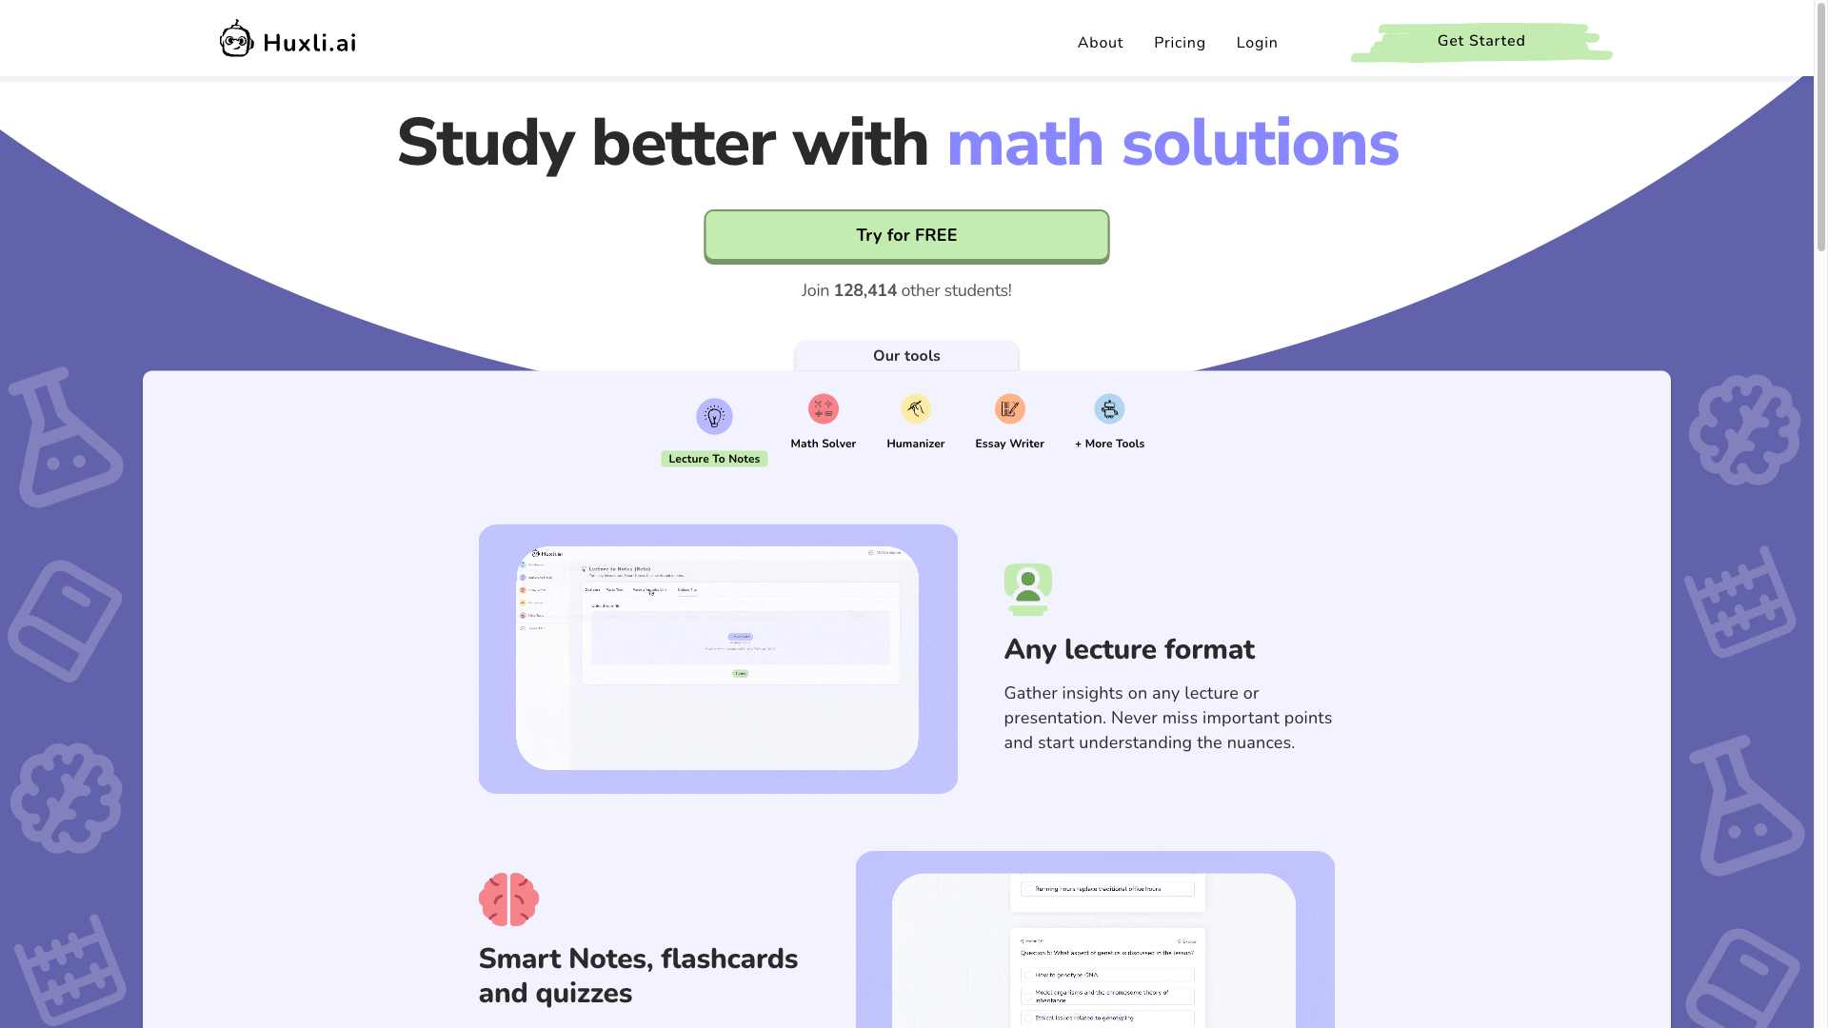The width and height of the screenshot is (1828, 1028).
Task: Toggle the Lecture To Notes selected tab
Action: (x=714, y=430)
